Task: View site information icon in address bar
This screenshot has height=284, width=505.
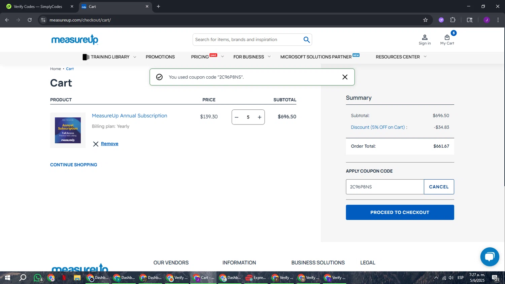Action: 43,20
